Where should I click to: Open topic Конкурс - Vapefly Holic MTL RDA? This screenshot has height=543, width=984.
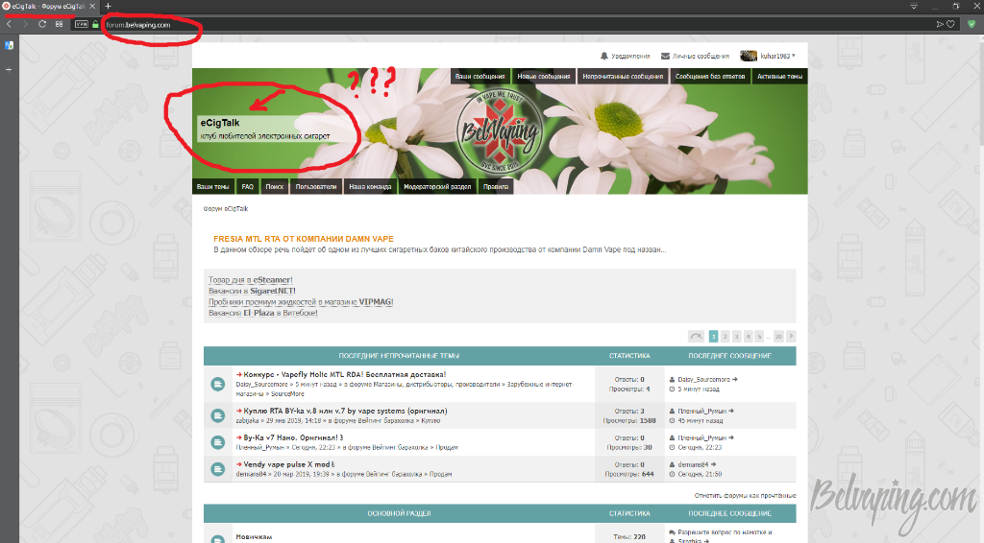tap(345, 374)
